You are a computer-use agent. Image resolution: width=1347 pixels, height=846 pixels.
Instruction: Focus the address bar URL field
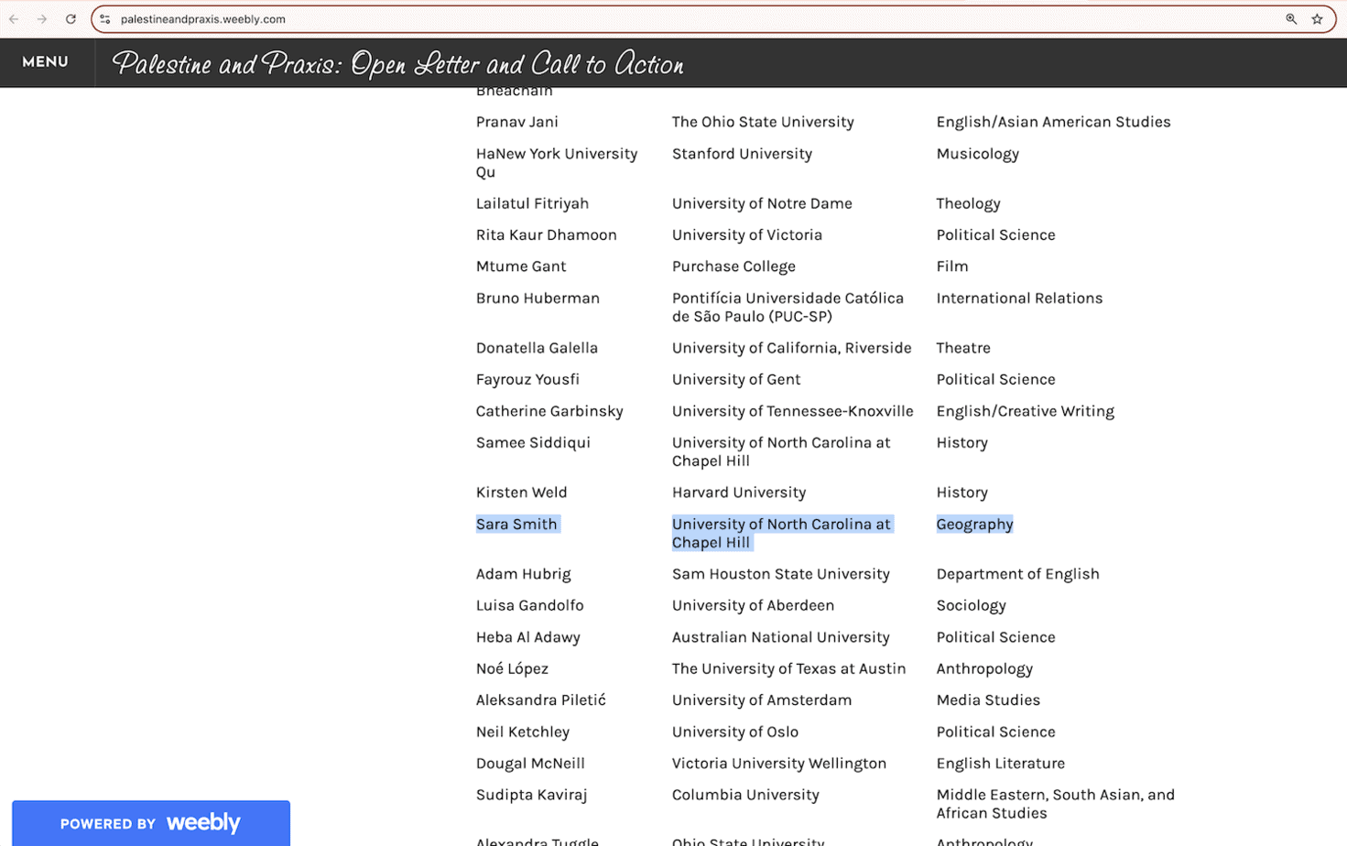click(x=641, y=19)
